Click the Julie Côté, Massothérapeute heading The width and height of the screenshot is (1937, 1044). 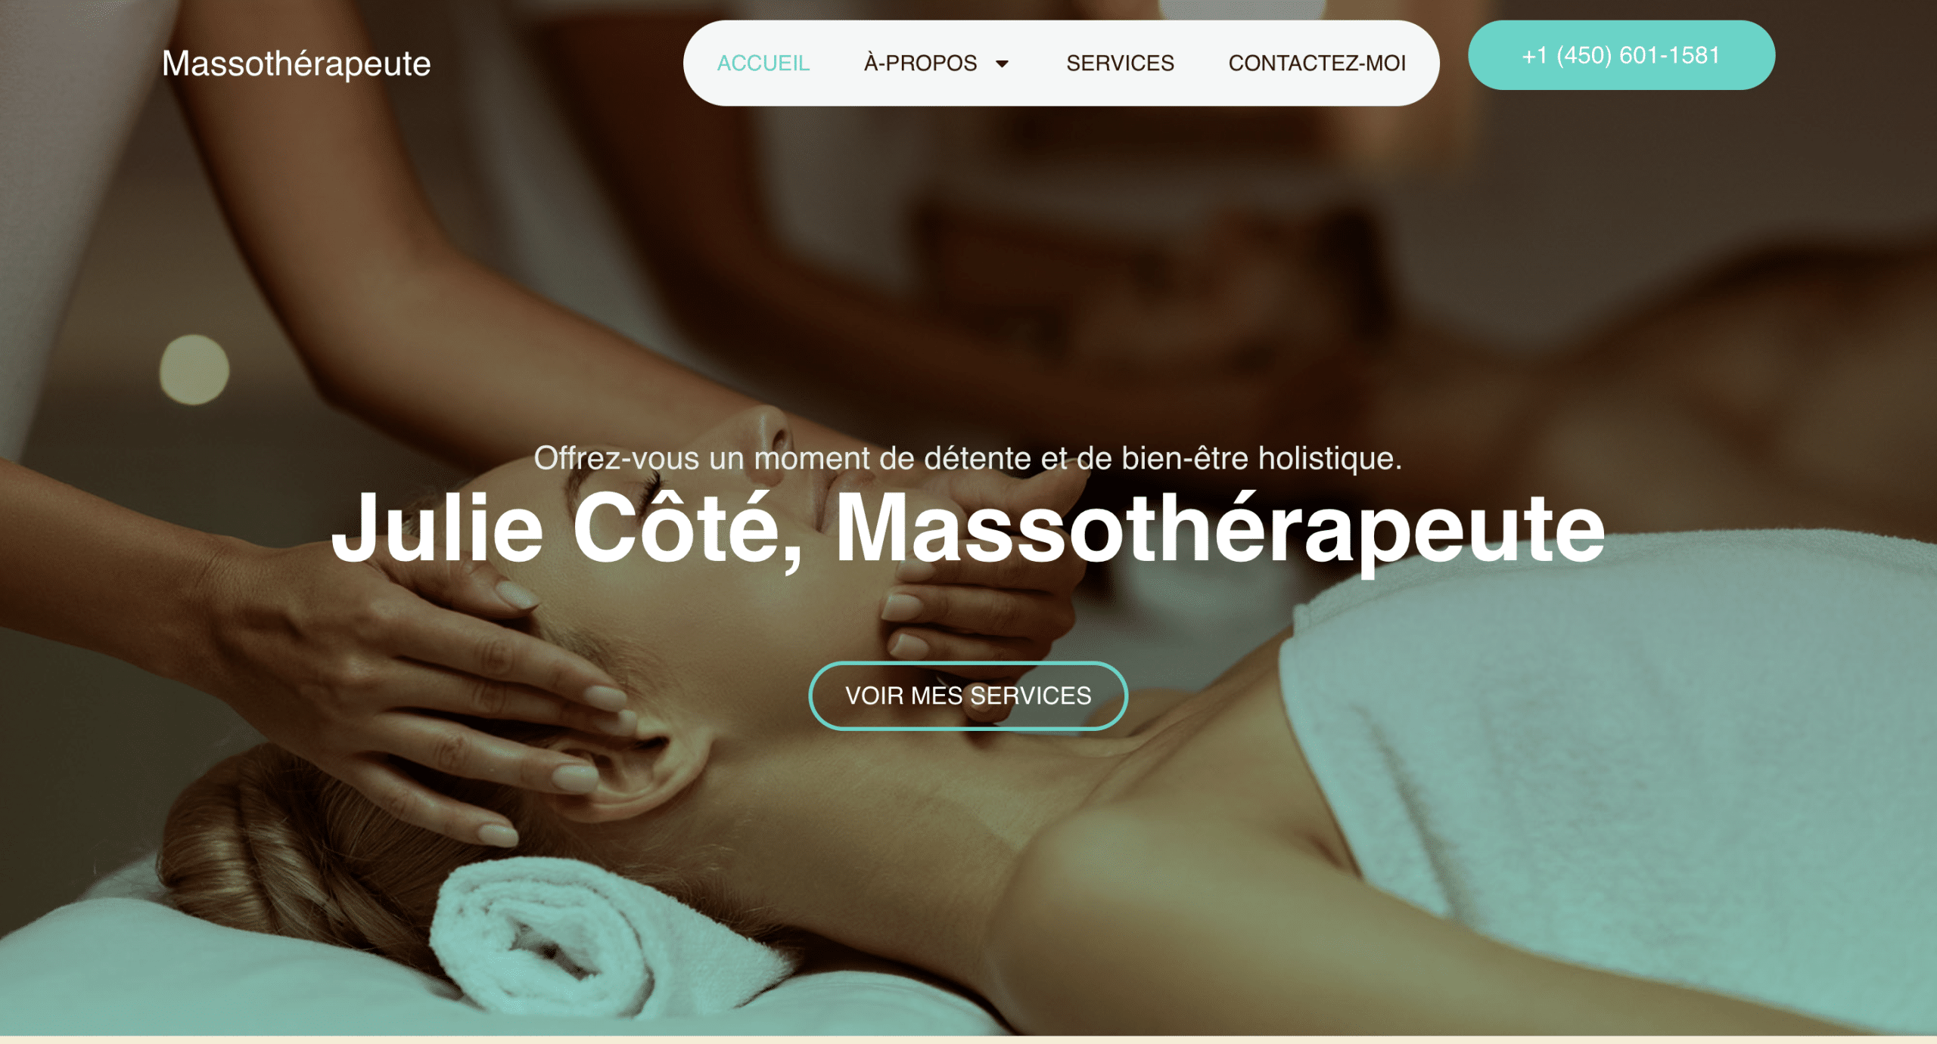[968, 528]
